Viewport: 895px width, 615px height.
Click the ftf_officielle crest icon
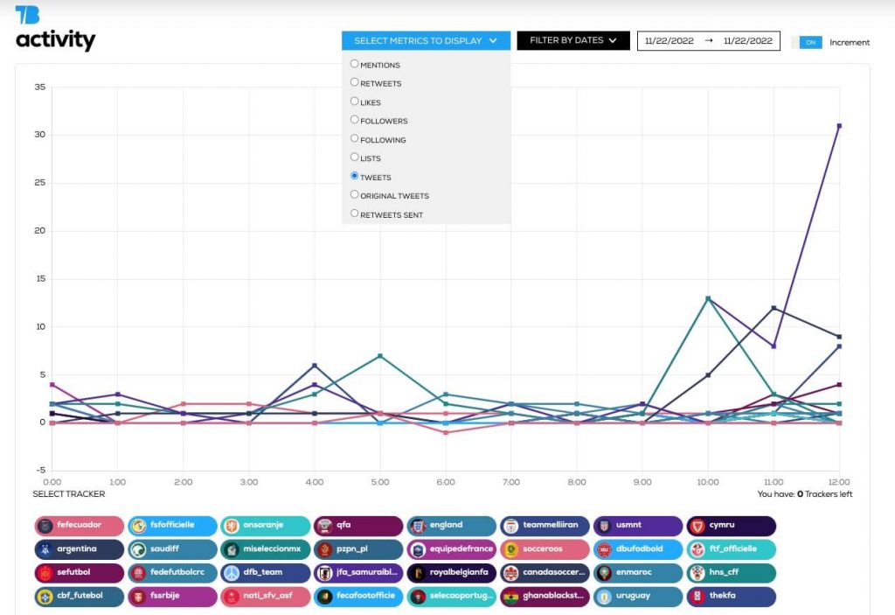[697, 550]
